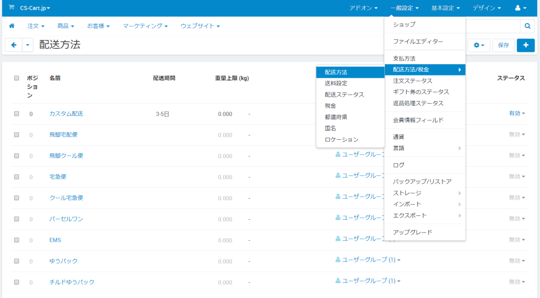Expand the インポート submenu
This screenshot has height=298, width=540.
point(424,204)
